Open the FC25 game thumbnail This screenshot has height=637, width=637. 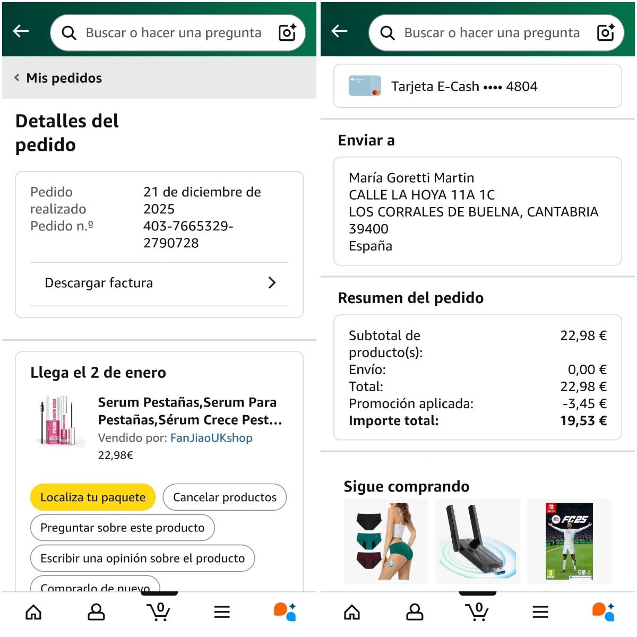click(x=569, y=541)
